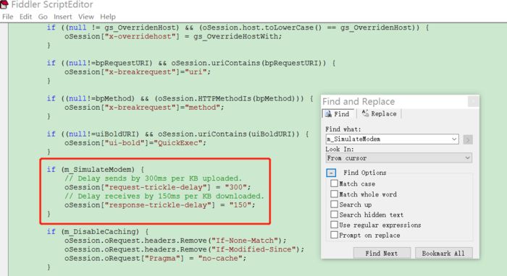Click the Fiddler ScriptEditor app icon
The width and height of the screenshot is (507, 276).
(4, 4)
